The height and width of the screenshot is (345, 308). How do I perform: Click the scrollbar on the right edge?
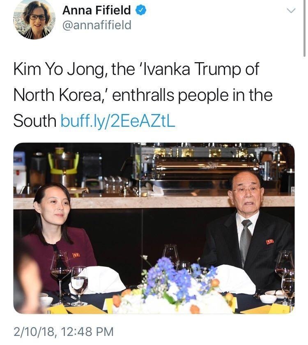click(304, 28)
